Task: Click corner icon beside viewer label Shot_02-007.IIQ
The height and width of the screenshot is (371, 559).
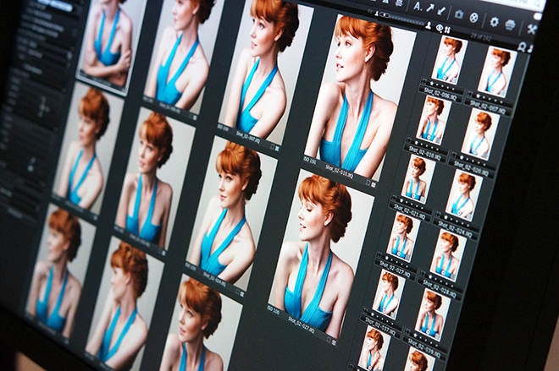Action: click(277, 149)
